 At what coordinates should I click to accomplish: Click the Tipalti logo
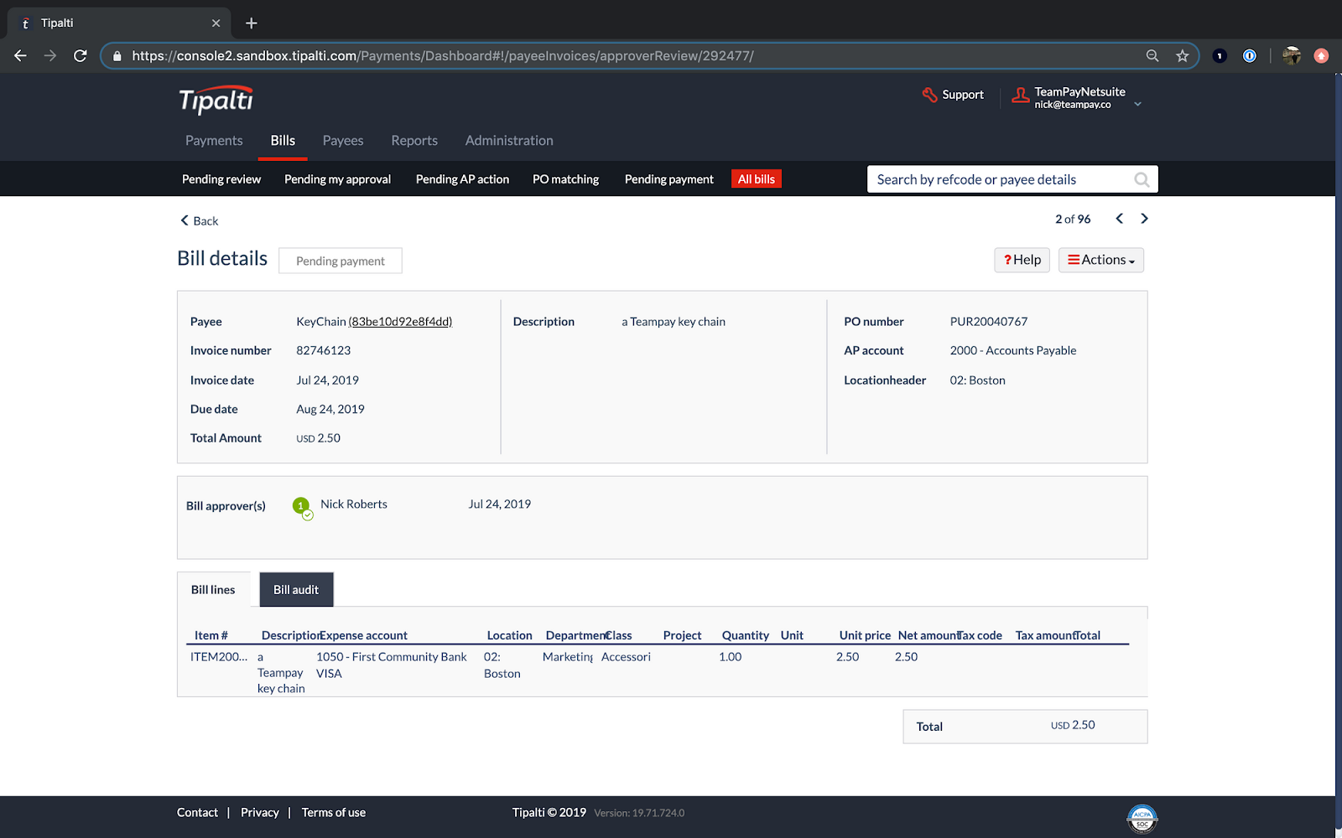[216, 100]
